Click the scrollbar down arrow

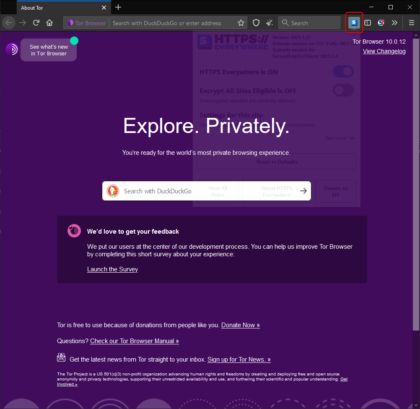coord(416,405)
